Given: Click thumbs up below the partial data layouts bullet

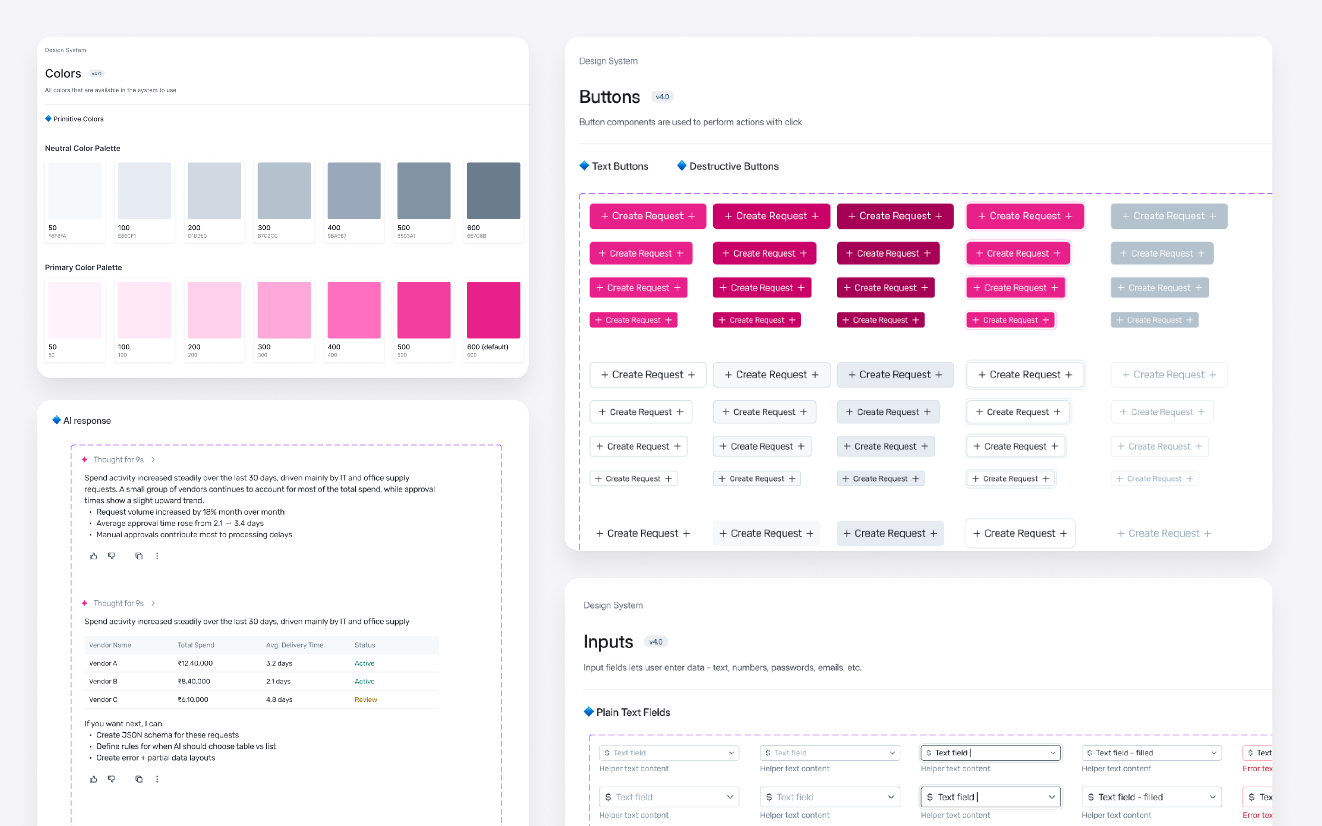Looking at the screenshot, I should pyautogui.click(x=93, y=779).
